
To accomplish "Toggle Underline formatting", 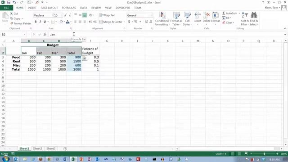I will pos(45,22).
